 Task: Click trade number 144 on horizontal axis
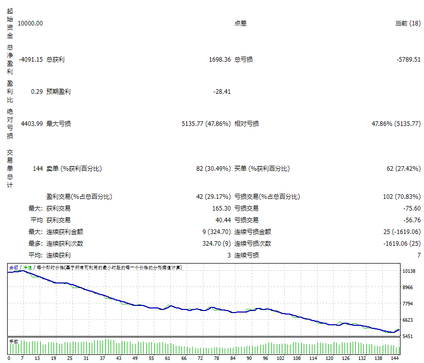(x=394, y=358)
